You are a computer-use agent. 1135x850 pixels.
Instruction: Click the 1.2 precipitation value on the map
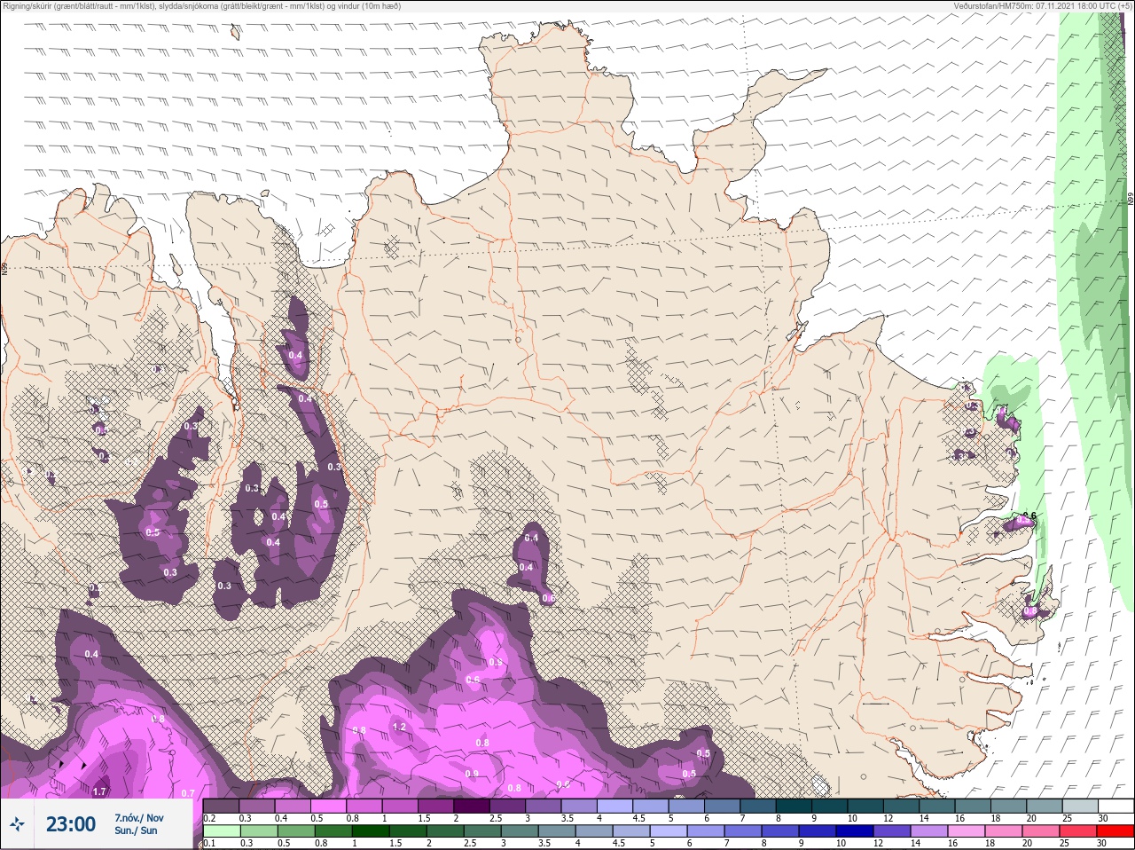pyautogui.click(x=399, y=727)
